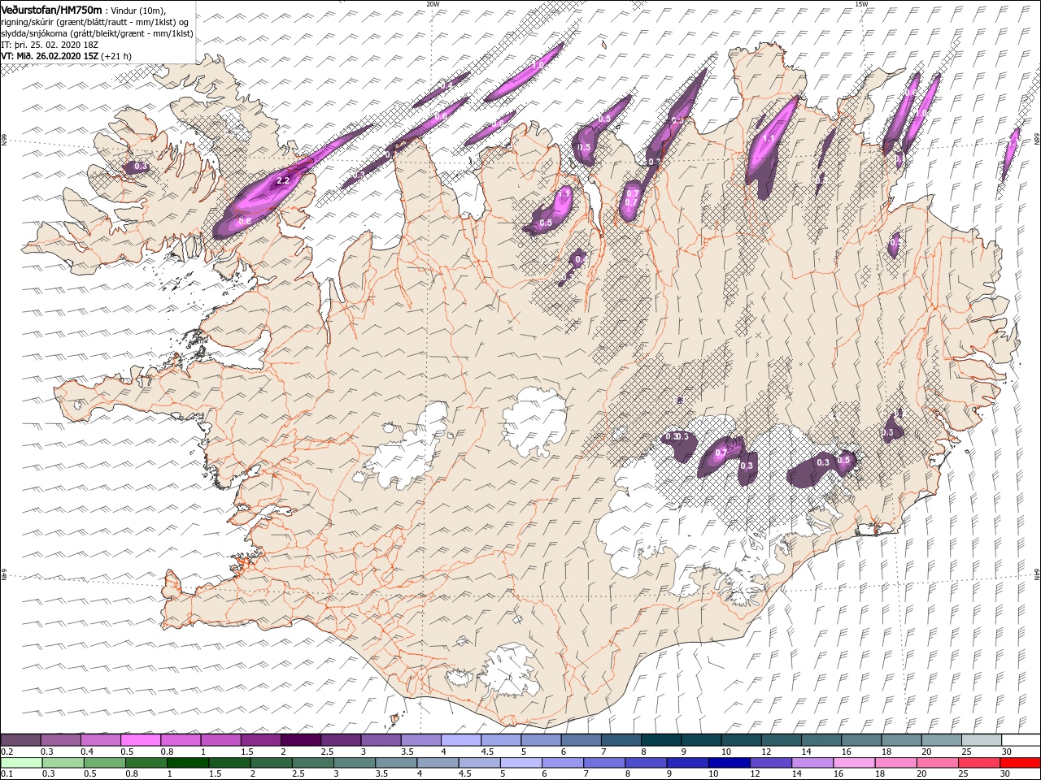Pick the dark purple 0.2 snow scale swatch
The width and height of the screenshot is (1041, 780).
click(20, 741)
